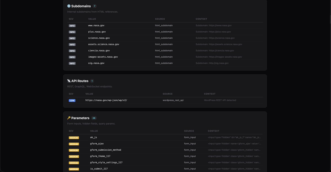The image size is (331, 172).
Task: Click context text https://images-assets.nasa.gov
Action: tap(225, 57)
